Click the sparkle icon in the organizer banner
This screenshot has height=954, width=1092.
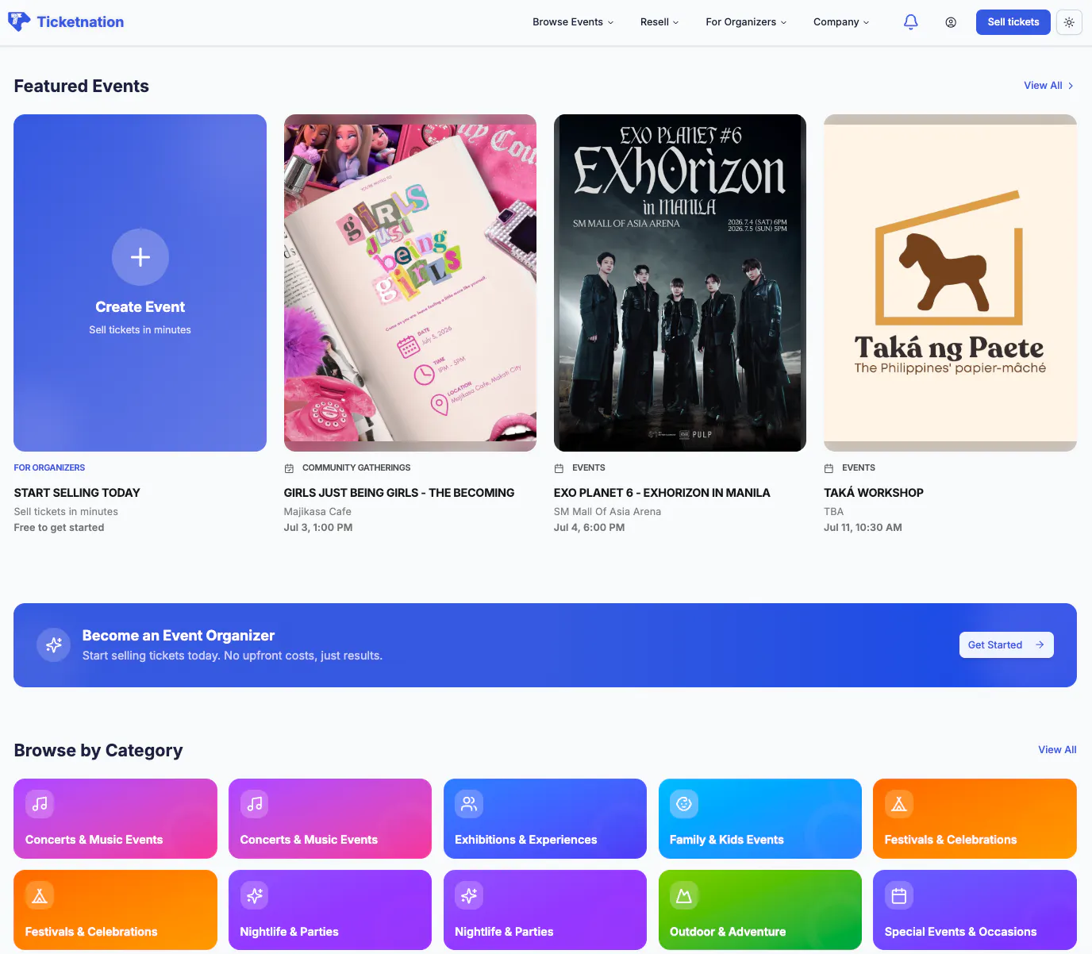(54, 645)
